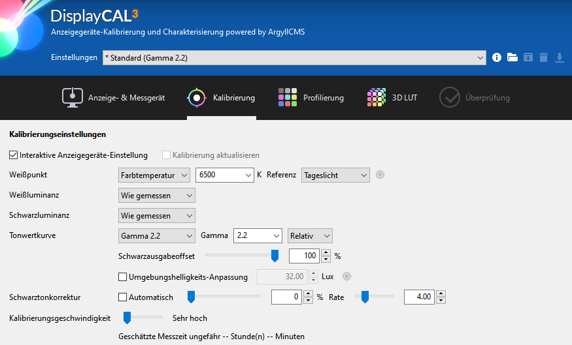Click the Kalibrierung colored ring icon
Viewport: 572px width, 345px height.
[197, 98]
